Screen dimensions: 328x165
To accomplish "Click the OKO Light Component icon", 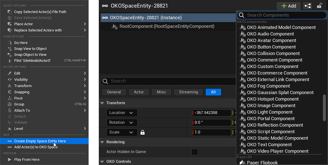I will coord(242,112).
